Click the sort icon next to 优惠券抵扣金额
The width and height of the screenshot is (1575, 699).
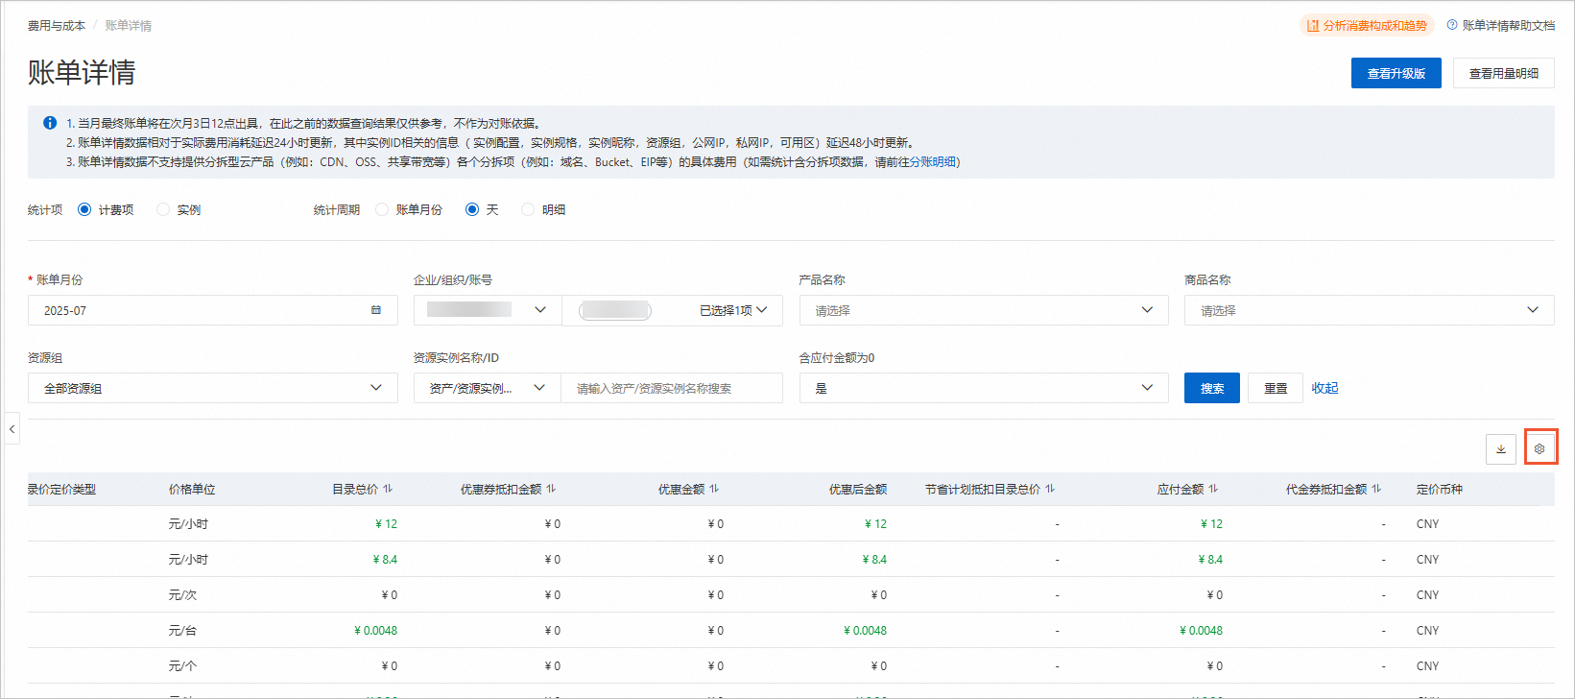coord(551,489)
